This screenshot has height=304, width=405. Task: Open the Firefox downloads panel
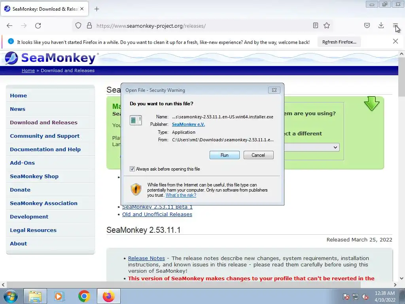(x=381, y=25)
